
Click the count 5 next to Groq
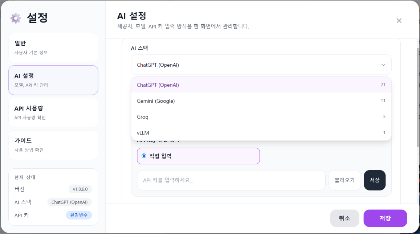coord(384,117)
